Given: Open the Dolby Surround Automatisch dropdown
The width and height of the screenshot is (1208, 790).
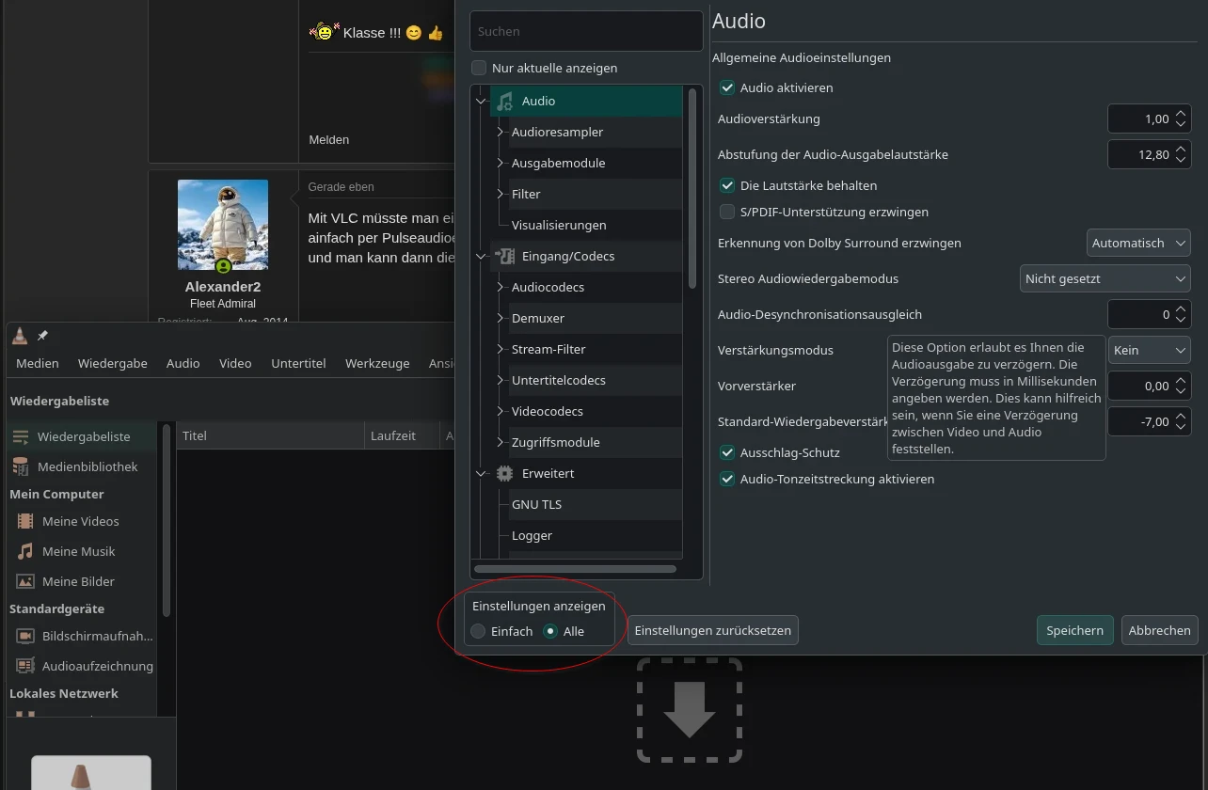Looking at the screenshot, I should pyautogui.click(x=1138, y=243).
